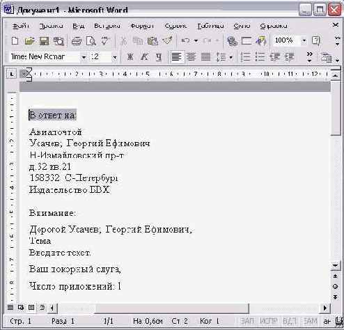Viewport: 344px width, 330px height.
Task: Click the 'Издательство БХВ' line
Action: click(x=69, y=190)
